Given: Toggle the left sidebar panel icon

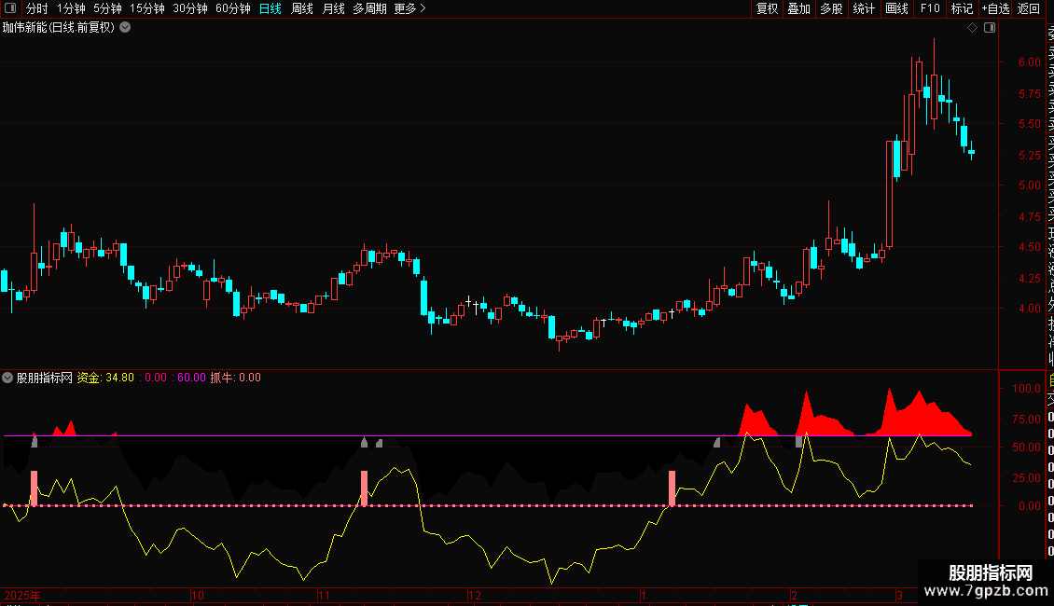Looking at the screenshot, I should 10,8.
